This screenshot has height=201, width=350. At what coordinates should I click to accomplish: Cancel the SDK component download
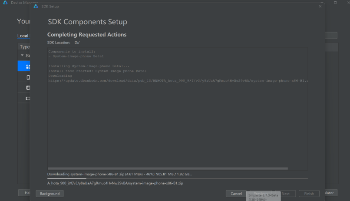236,194
